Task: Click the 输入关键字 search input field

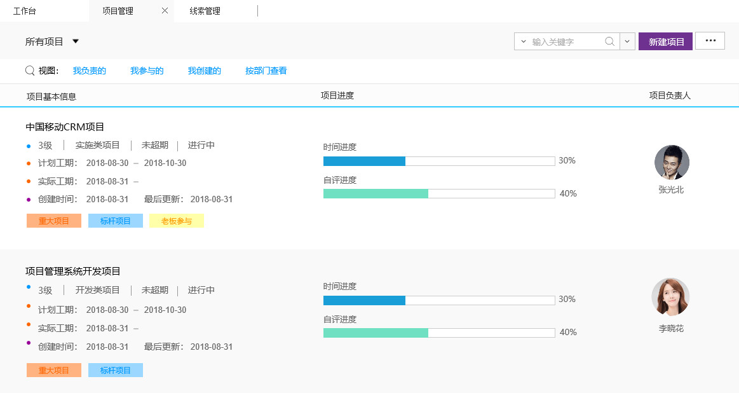Action: point(566,42)
